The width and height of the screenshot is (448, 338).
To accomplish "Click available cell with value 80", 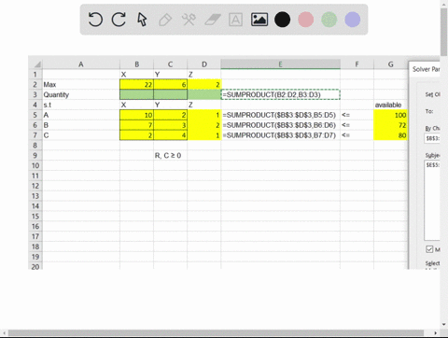I will pos(390,135).
